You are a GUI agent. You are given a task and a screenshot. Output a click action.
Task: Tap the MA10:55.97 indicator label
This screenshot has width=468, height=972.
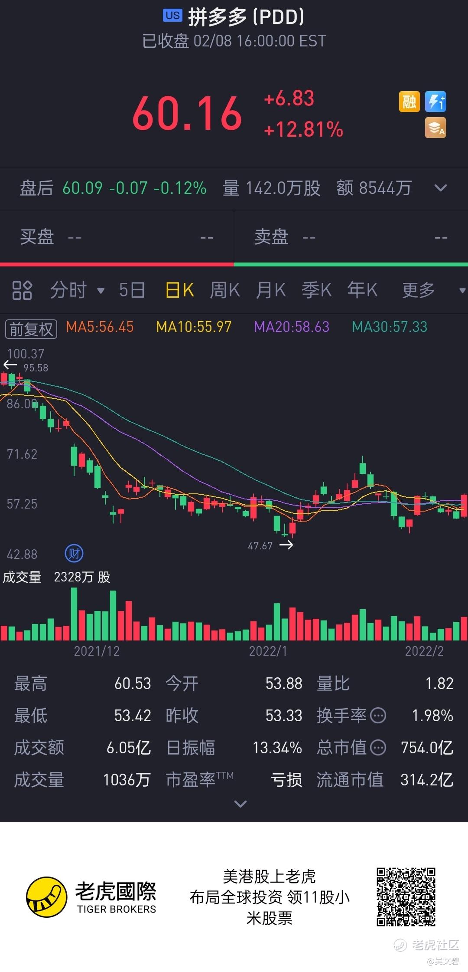pyautogui.click(x=194, y=327)
